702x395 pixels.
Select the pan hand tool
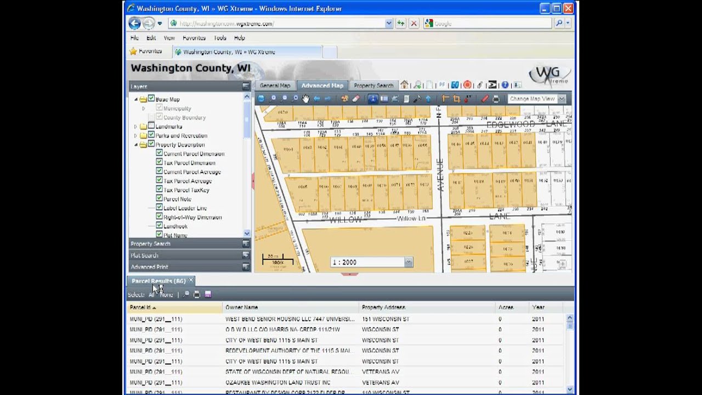click(305, 99)
